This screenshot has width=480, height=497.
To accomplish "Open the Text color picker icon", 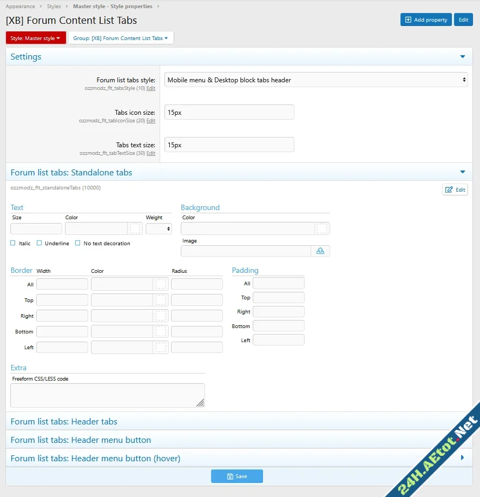I will click(x=135, y=228).
